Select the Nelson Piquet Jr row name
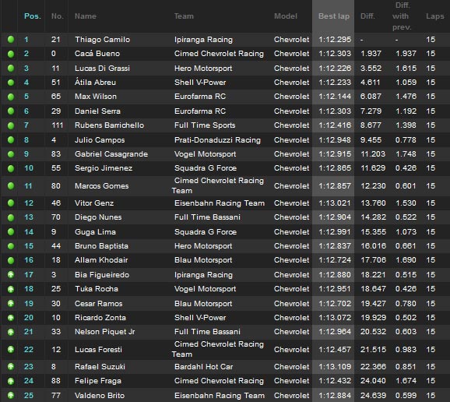 105,332
